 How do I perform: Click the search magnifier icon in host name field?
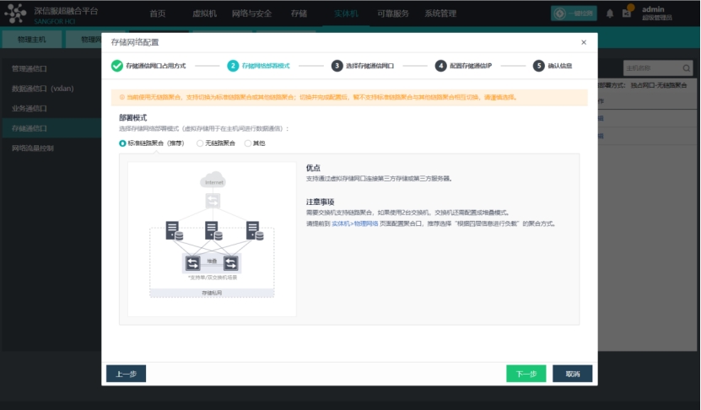pyautogui.click(x=687, y=68)
